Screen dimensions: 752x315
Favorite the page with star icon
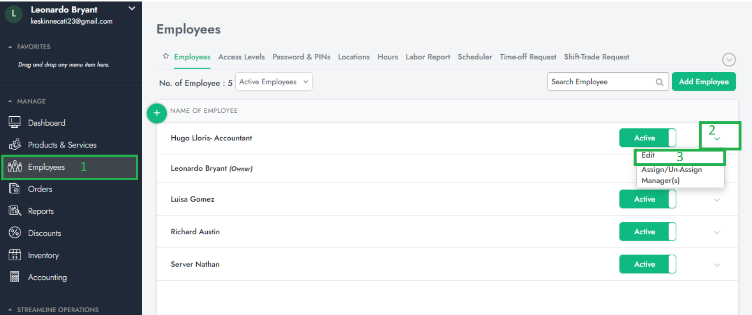[166, 56]
